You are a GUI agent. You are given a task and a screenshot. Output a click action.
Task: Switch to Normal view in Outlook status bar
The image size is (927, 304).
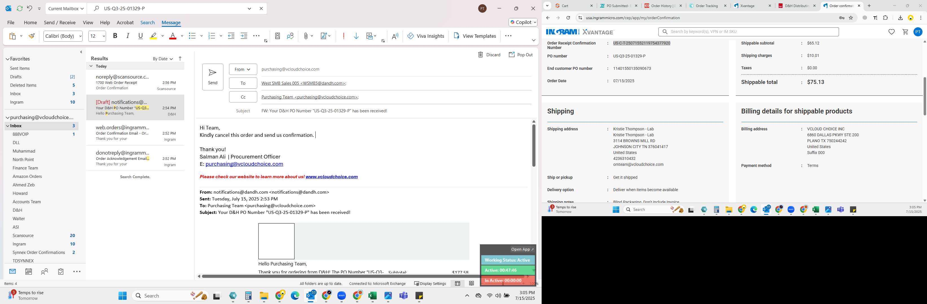point(457,283)
